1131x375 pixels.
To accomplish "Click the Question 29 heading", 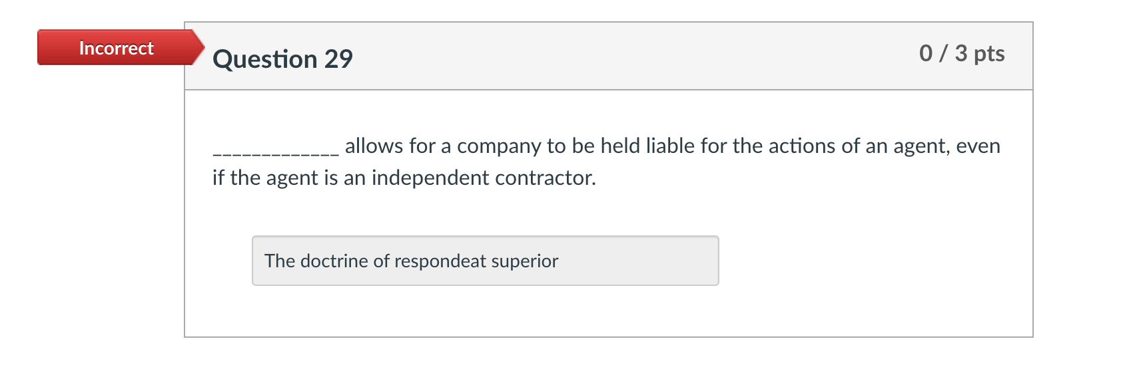I will coord(282,59).
